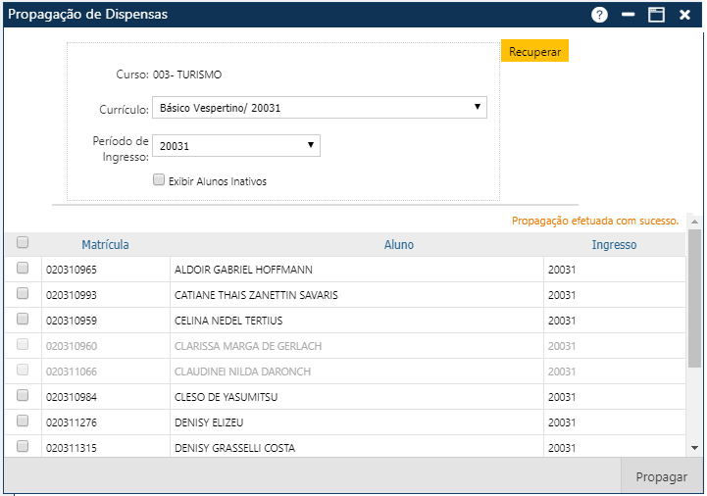Sort by the Aluno column header
The image size is (707, 496).
[398, 245]
